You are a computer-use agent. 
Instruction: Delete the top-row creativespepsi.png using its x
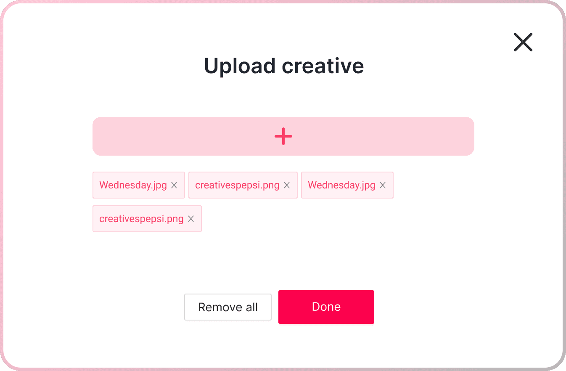point(287,185)
